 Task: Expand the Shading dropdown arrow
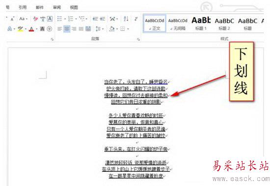coord(117,29)
